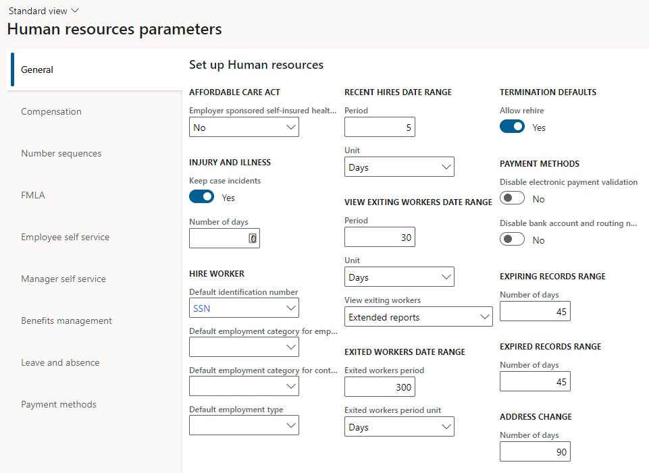Select the Employee self service tab
Screen dimensions: 649x473
pyautogui.click(x=65, y=238)
